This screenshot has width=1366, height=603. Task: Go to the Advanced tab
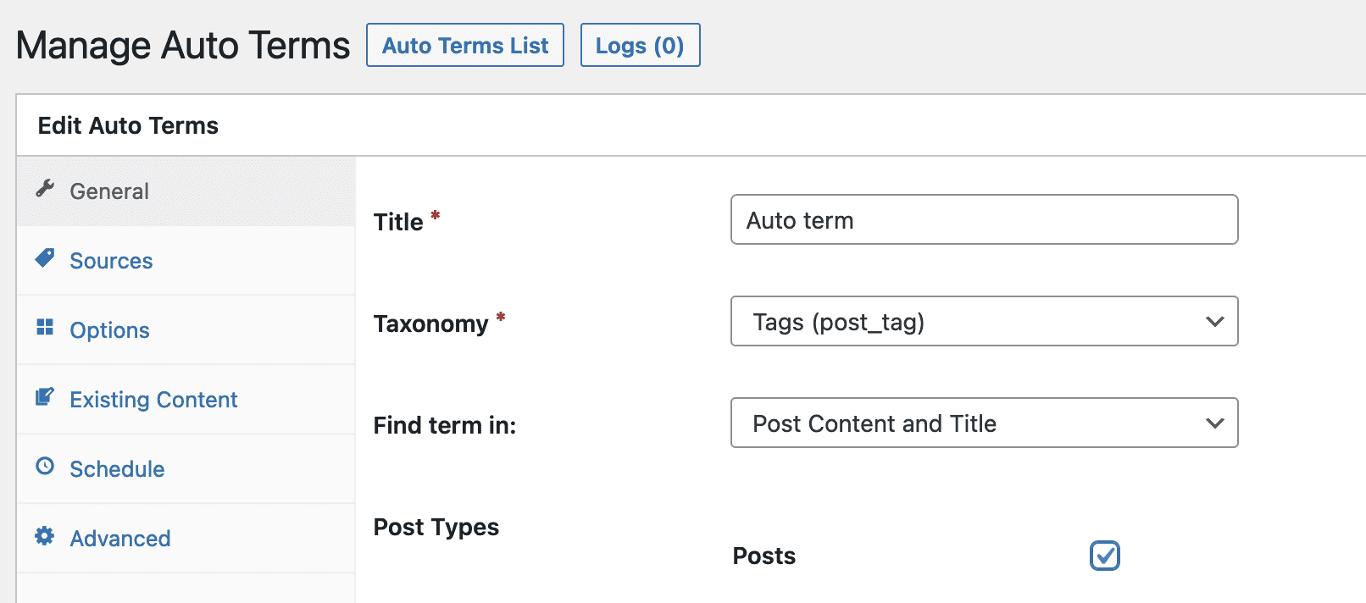click(120, 539)
